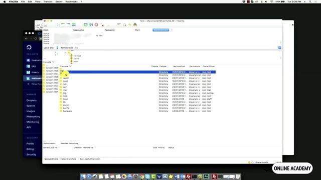Switch to the Failed transfers tab
The height and width of the screenshot is (180, 321).
coord(68,159)
